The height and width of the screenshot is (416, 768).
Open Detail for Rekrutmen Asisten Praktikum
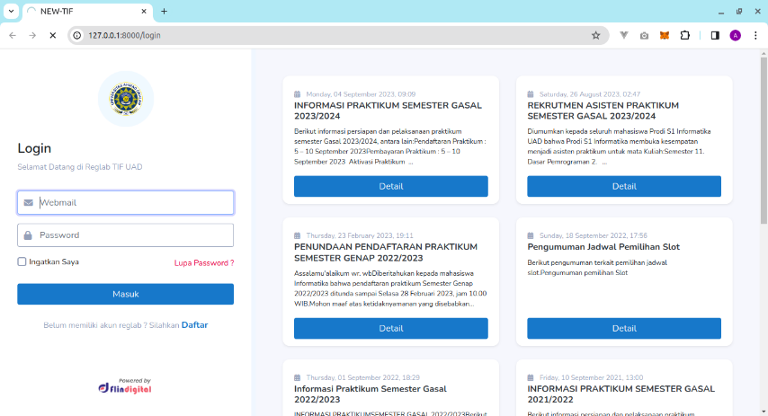(623, 186)
